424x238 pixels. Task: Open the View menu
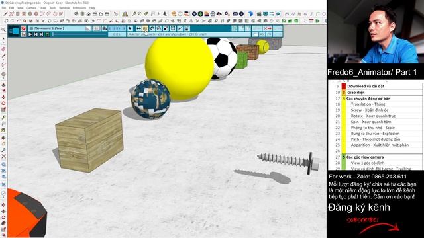(x=21, y=8)
